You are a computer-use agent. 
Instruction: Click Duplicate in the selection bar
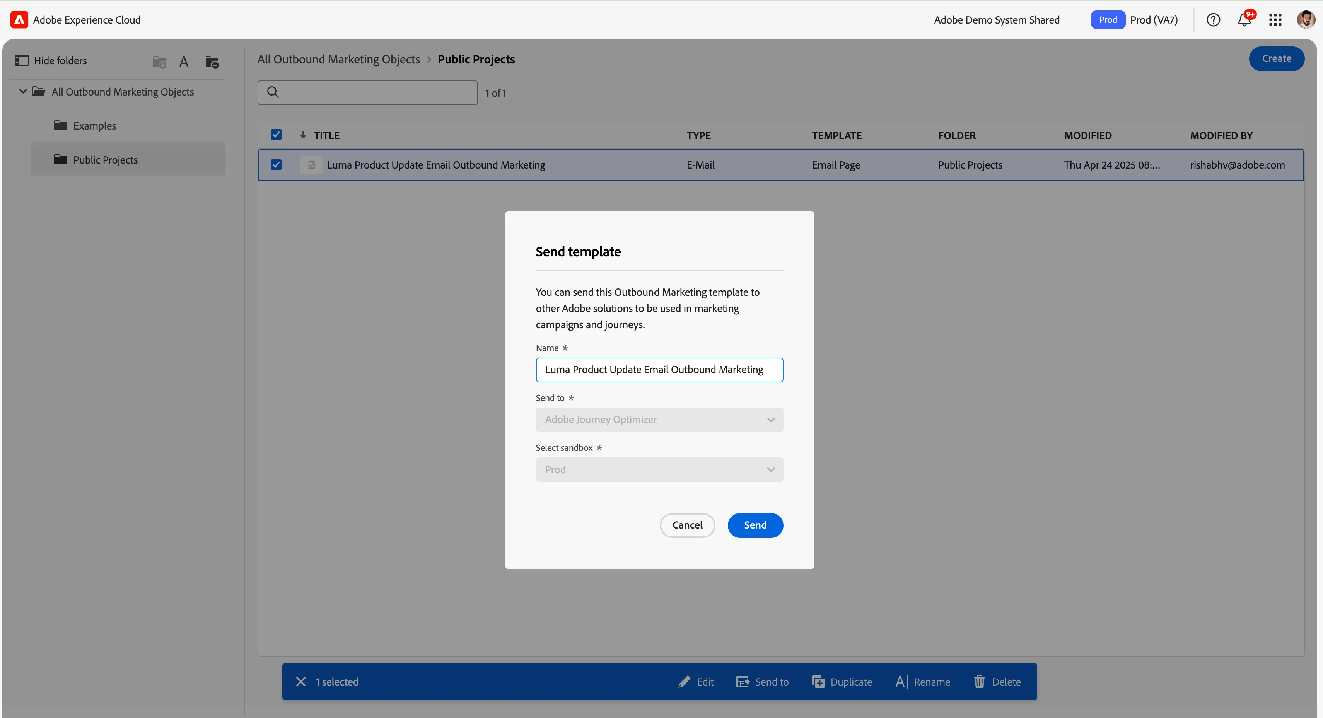coord(842,682)
